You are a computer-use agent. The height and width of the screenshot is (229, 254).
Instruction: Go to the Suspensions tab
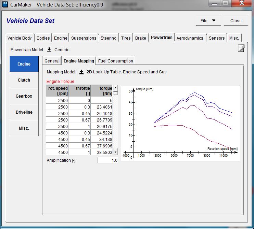pos(84,38)
